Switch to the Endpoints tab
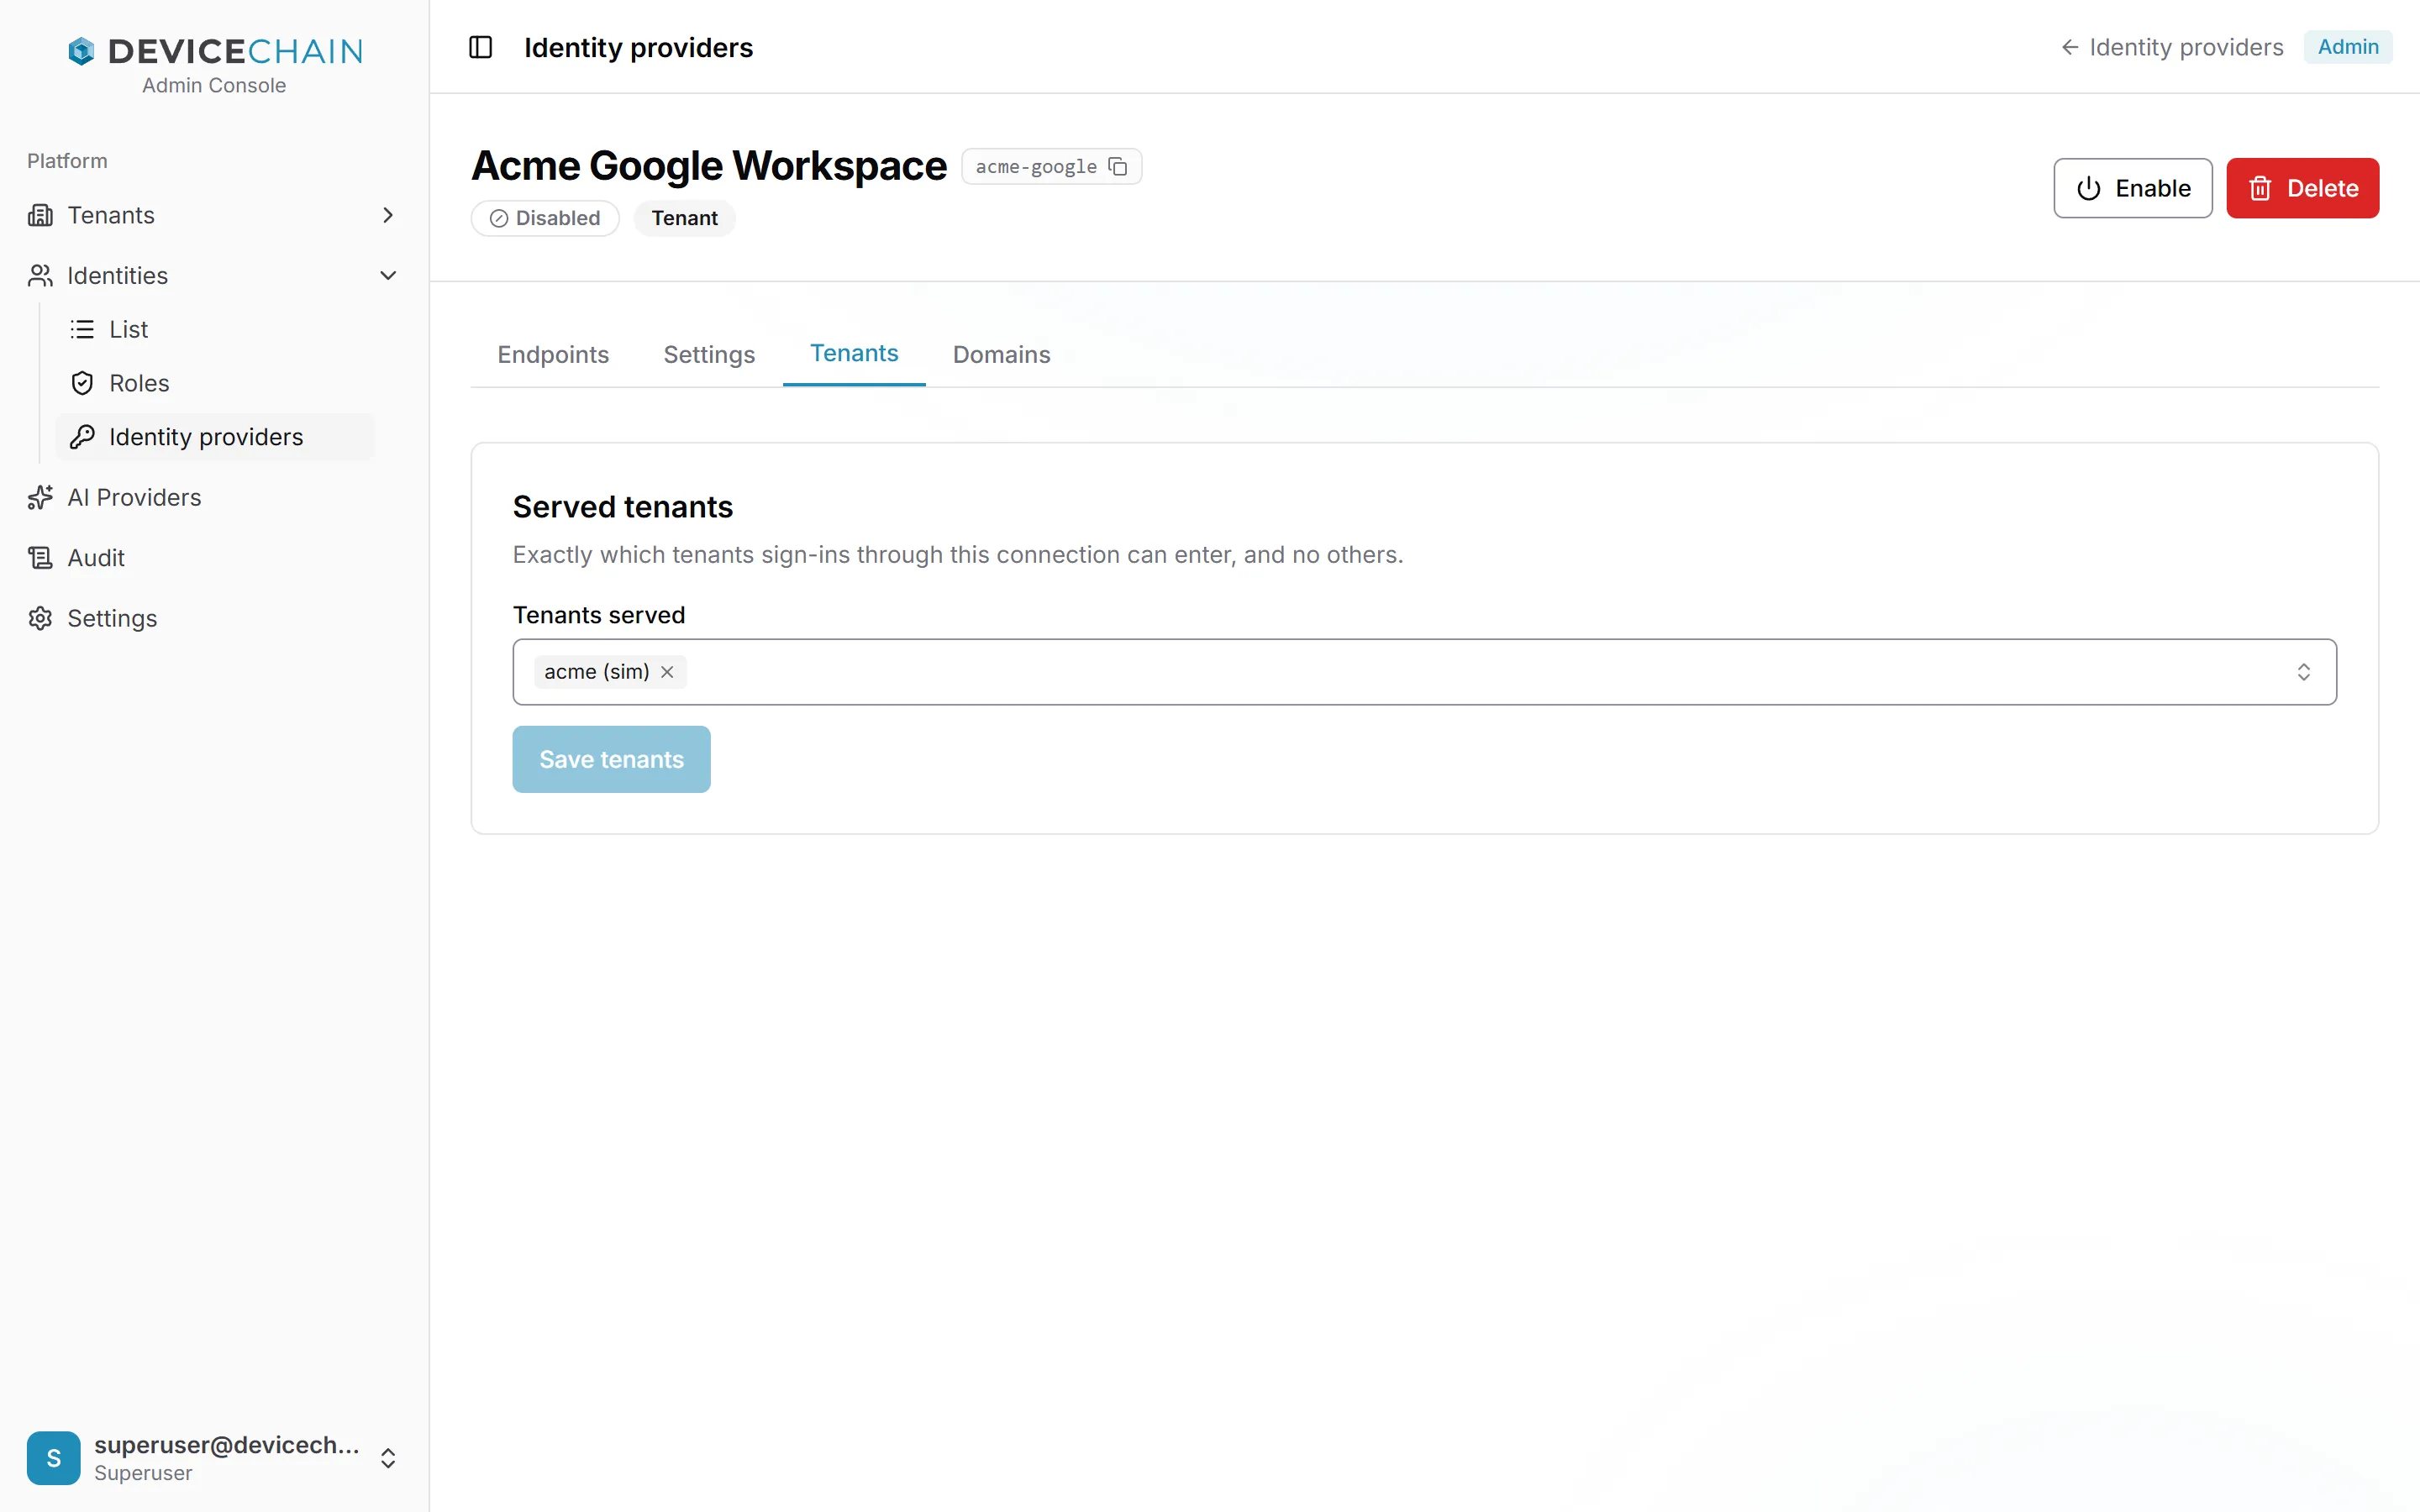 point(553,354)
